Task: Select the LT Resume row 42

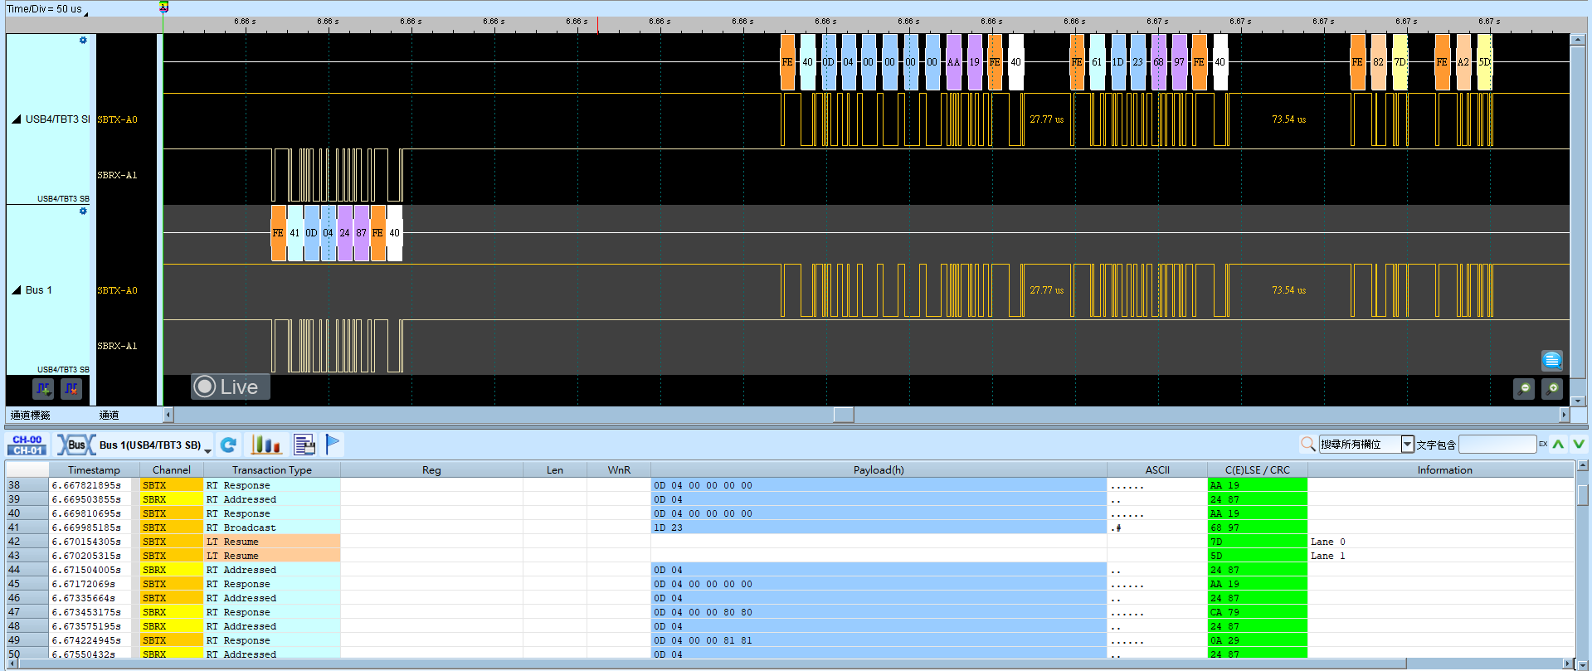Action: click(789, 542)
